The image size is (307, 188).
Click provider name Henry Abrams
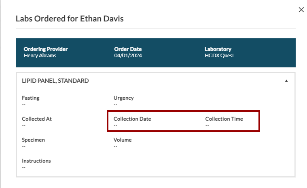(40, 56)
